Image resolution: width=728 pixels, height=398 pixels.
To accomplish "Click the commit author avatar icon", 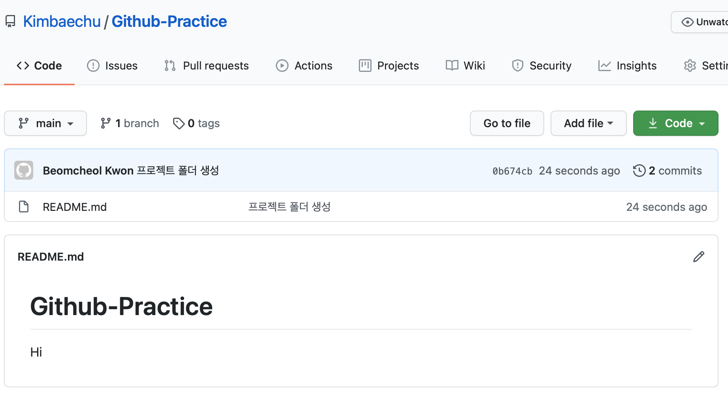I will coord(24,170).
